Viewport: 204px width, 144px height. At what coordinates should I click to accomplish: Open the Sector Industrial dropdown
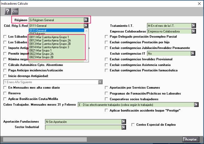point(124,127)
